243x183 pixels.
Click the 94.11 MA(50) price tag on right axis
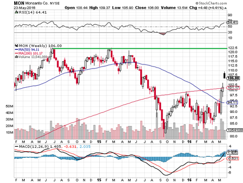click(x=232, y=102)
